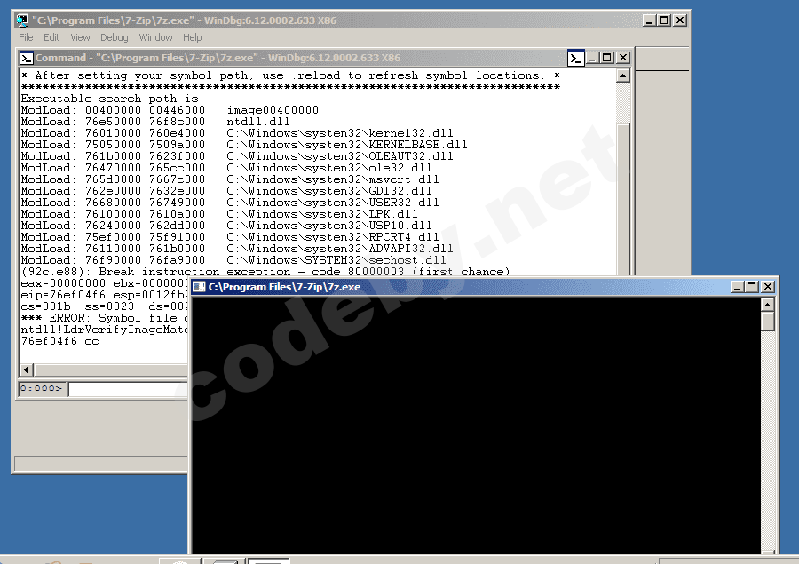Click the ModLoad line for LPK.dll
This screenshot has height=564, width=799.
point(218,214)
